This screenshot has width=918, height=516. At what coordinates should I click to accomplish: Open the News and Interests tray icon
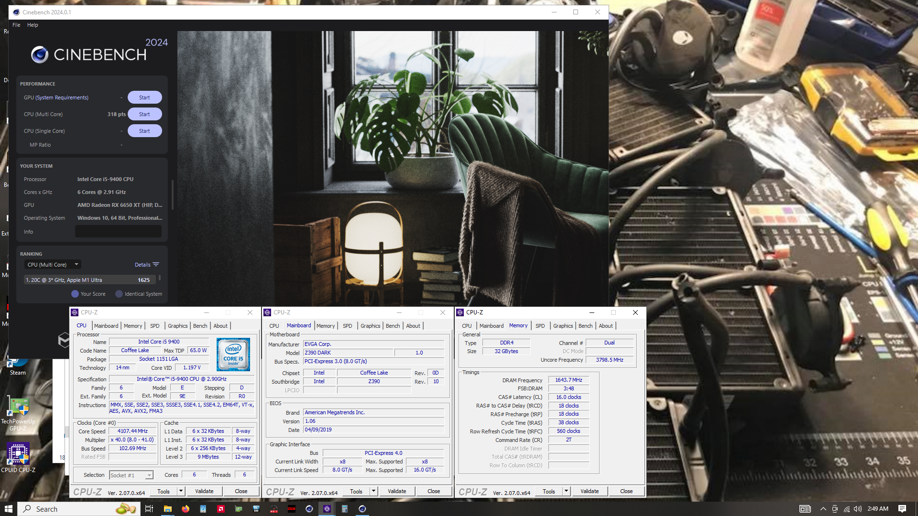point(805,509)
